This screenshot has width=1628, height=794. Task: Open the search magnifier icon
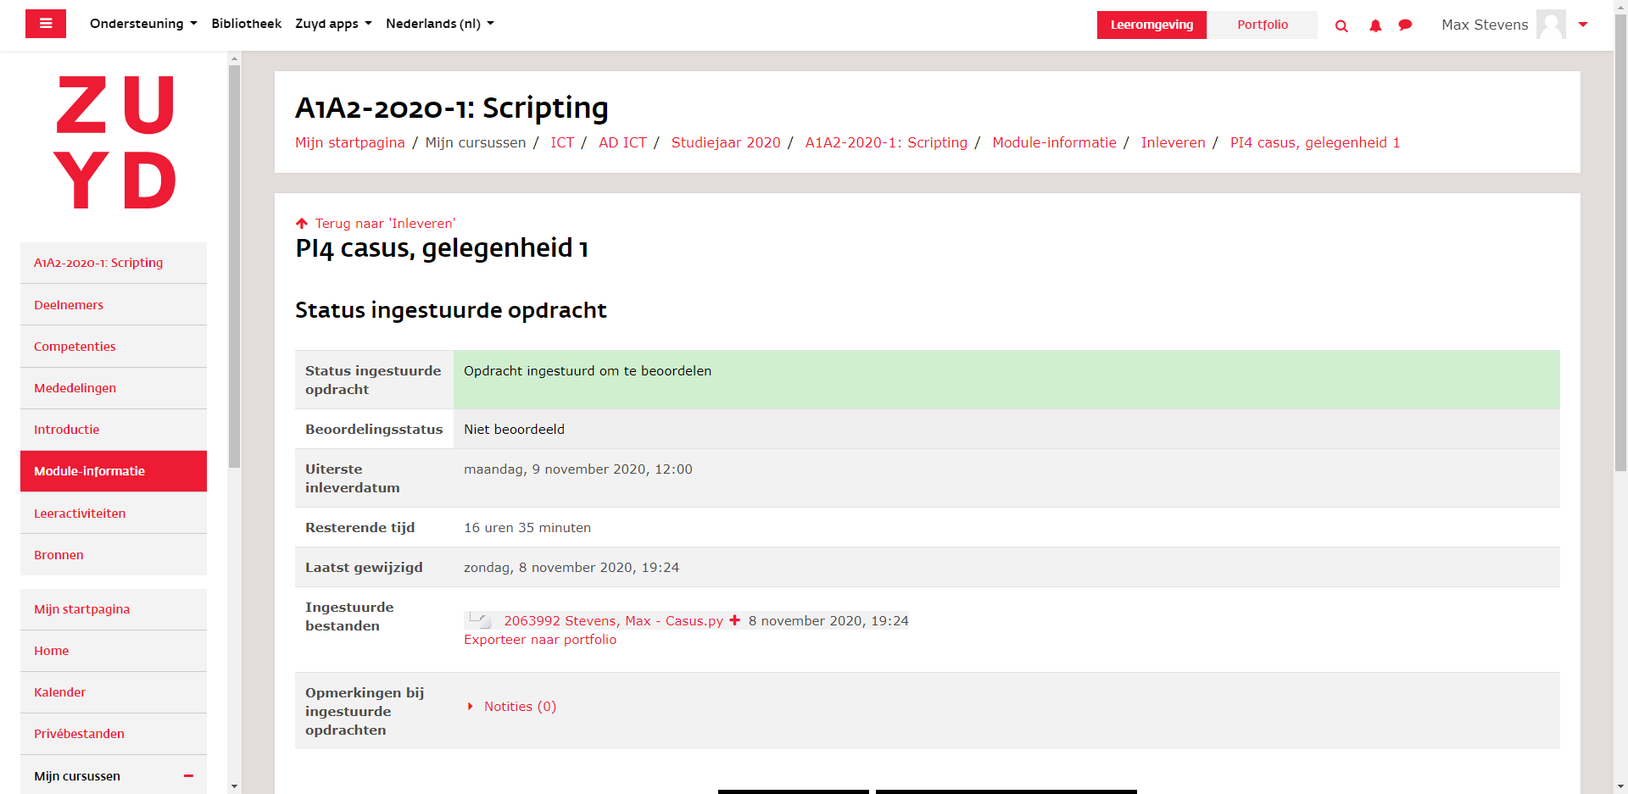coord(1341,25)
